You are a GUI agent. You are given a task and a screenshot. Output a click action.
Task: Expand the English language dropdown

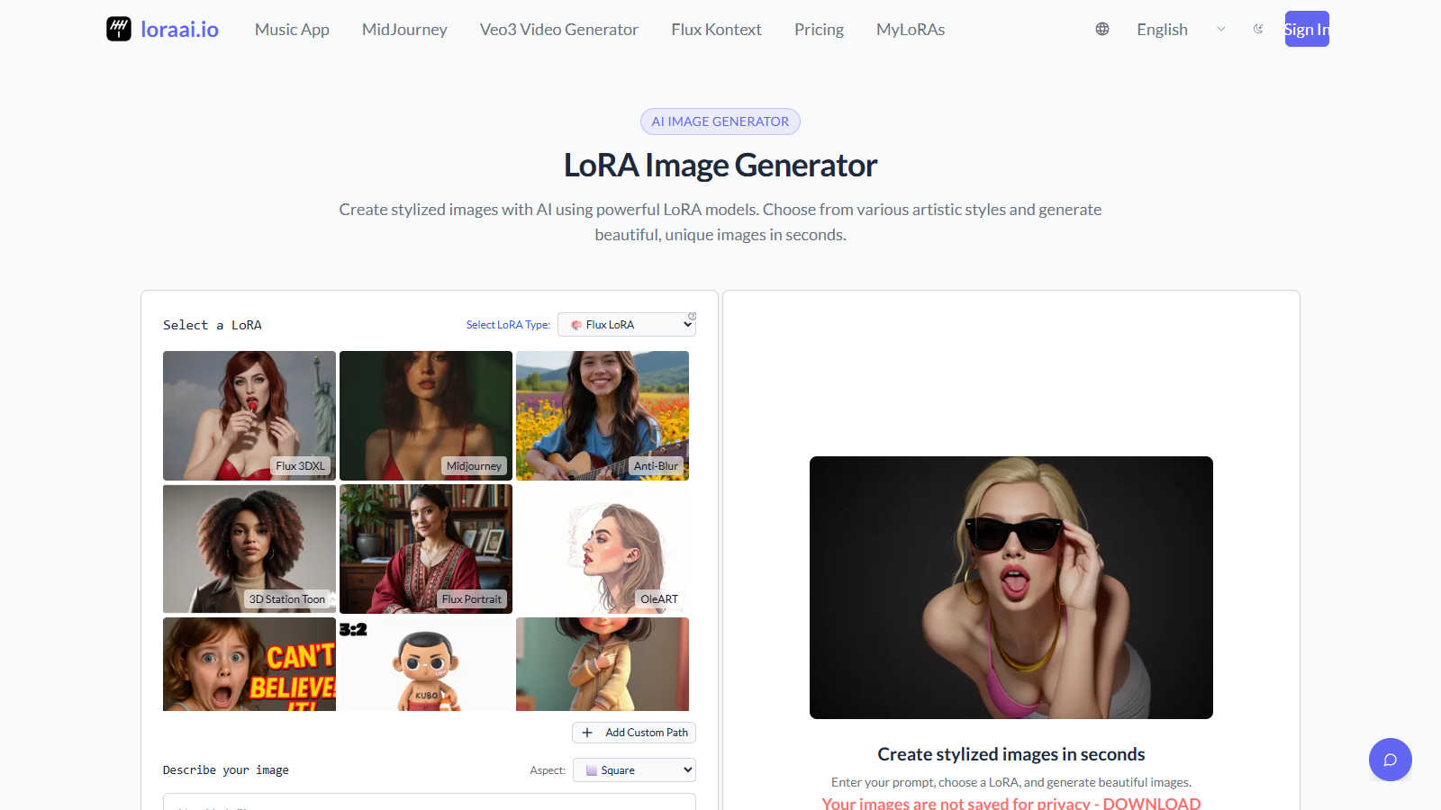click(x=1182, y=29)
